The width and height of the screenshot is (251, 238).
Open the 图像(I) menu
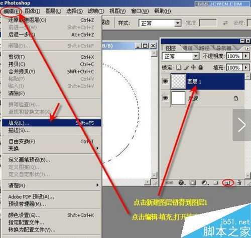pos(33,11)
